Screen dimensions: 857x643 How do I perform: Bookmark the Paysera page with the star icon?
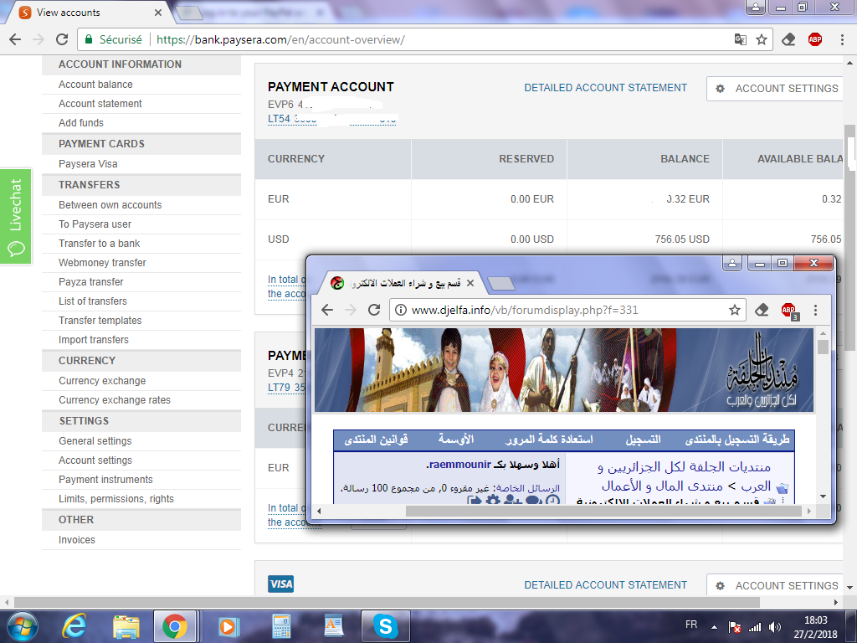pos(761,39)
